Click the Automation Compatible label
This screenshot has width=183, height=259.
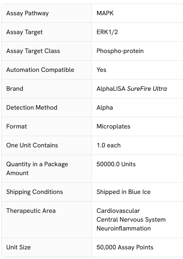(40, 70)
